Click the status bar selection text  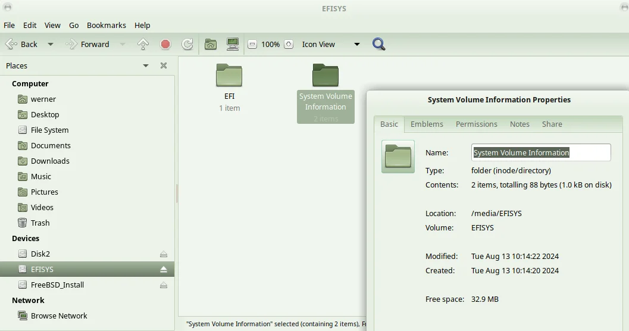(x=276, y=324)
